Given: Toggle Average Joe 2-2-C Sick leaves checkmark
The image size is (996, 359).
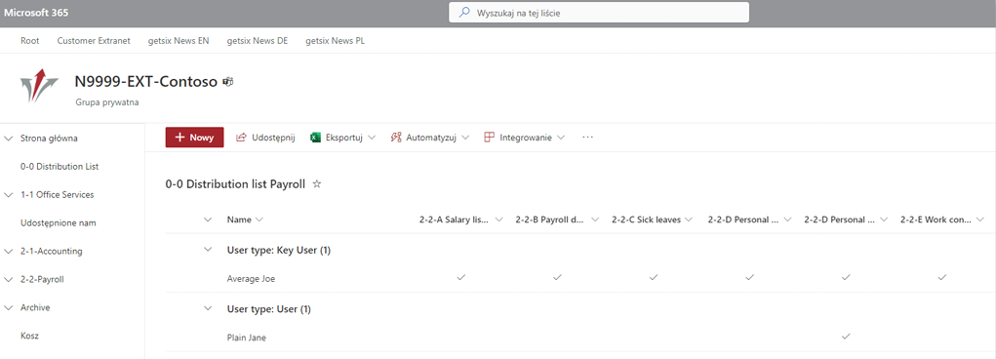Looking at the screenshot, I should click(x=653, y=278).
